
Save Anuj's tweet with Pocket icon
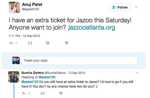pyautogui.click(x=48, y=43)
